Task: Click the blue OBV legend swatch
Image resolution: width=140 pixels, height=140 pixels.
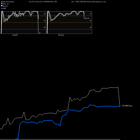Action: [x=2, y=8]
